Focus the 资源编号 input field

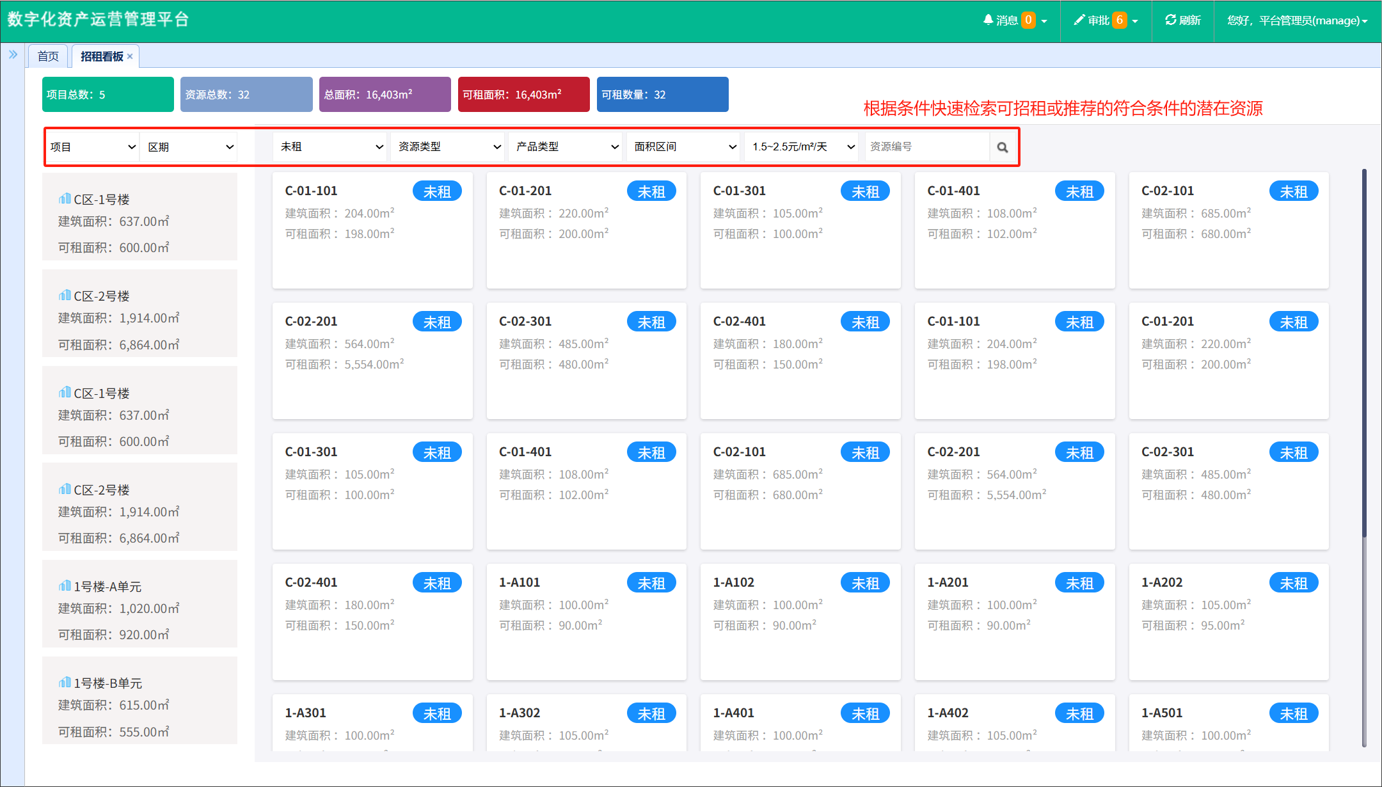tap(927, 147)
